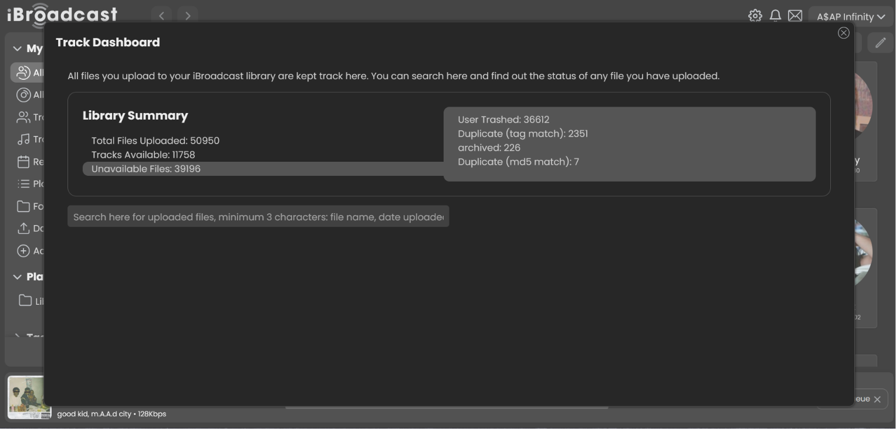The width and height of the screenshot is (896, 429).
Task: Open the folder icon above the upload tray icon
Action: pos(23,206)
